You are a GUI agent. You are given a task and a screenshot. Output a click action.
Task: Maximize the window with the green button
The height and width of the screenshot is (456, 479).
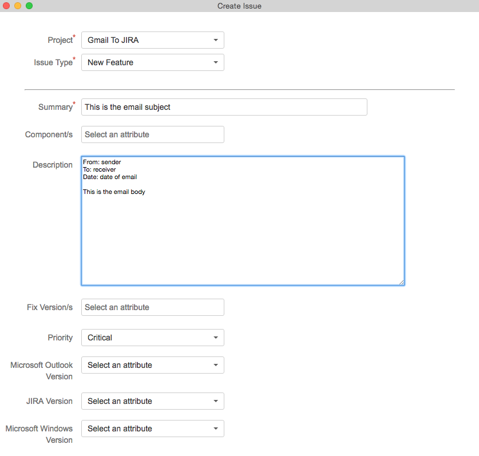29,6
